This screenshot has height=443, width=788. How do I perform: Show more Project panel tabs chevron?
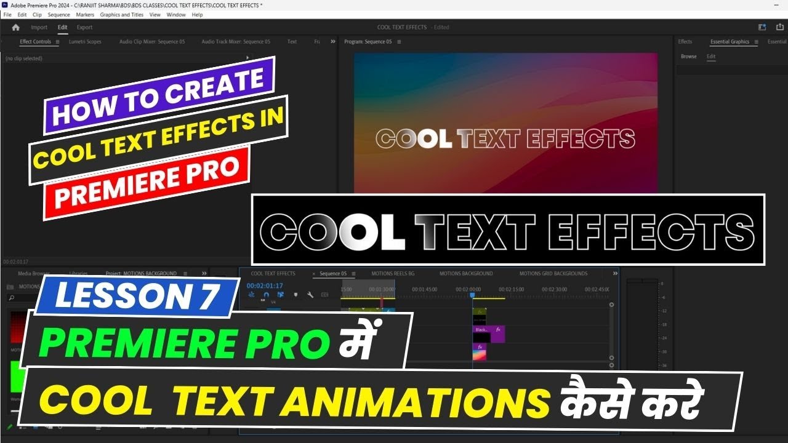205,273
